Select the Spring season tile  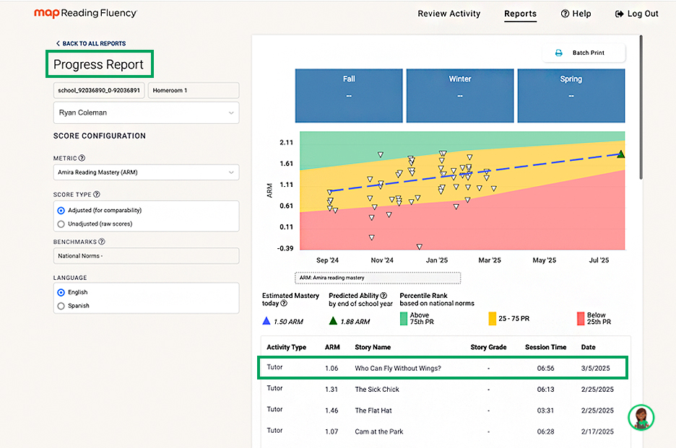coord(571,96)
